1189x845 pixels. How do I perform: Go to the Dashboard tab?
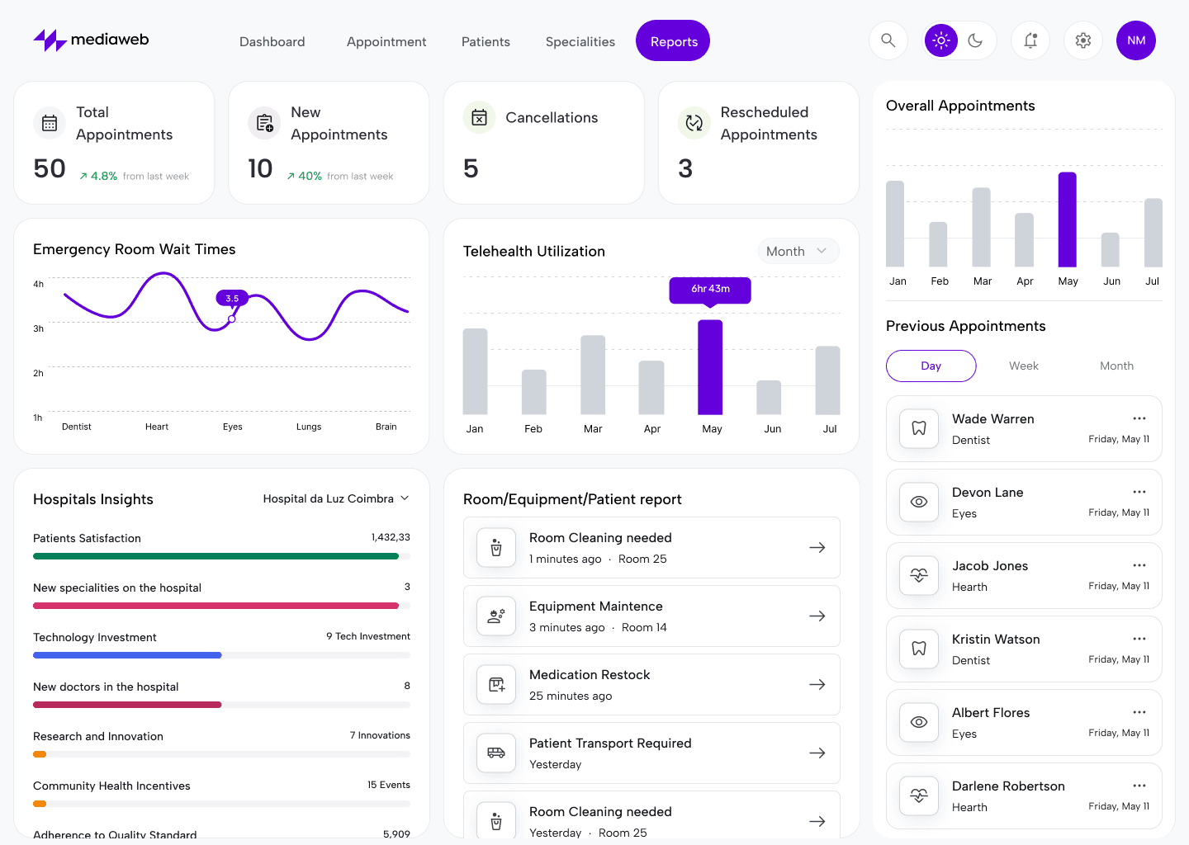(272, 41)
